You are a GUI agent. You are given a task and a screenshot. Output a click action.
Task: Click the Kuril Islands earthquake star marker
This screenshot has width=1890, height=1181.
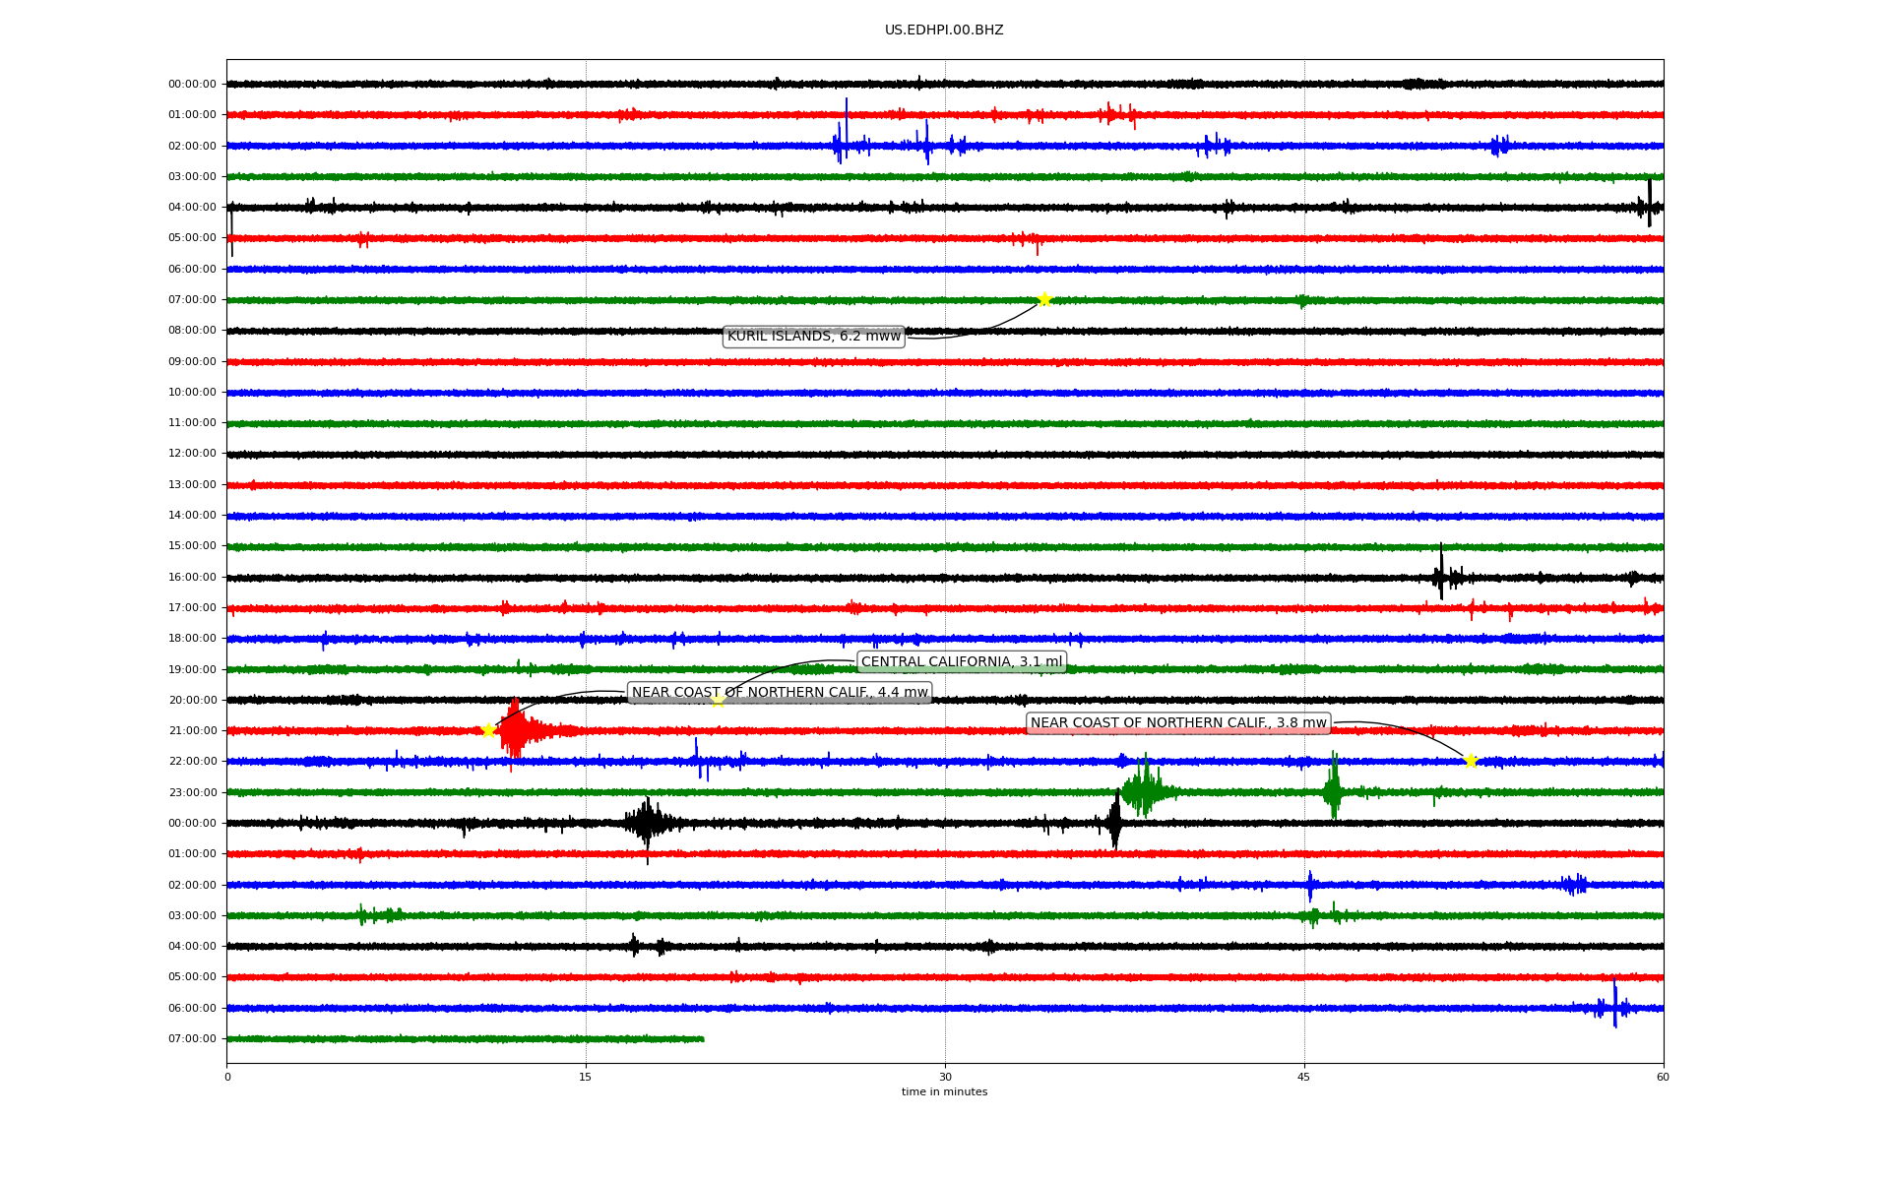pos(1044,299)
